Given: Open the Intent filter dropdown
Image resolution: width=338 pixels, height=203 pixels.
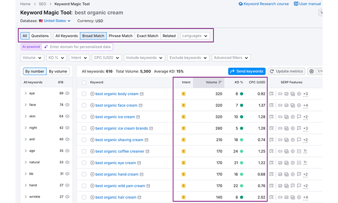Looking at the screenshot, I should 79,58.
